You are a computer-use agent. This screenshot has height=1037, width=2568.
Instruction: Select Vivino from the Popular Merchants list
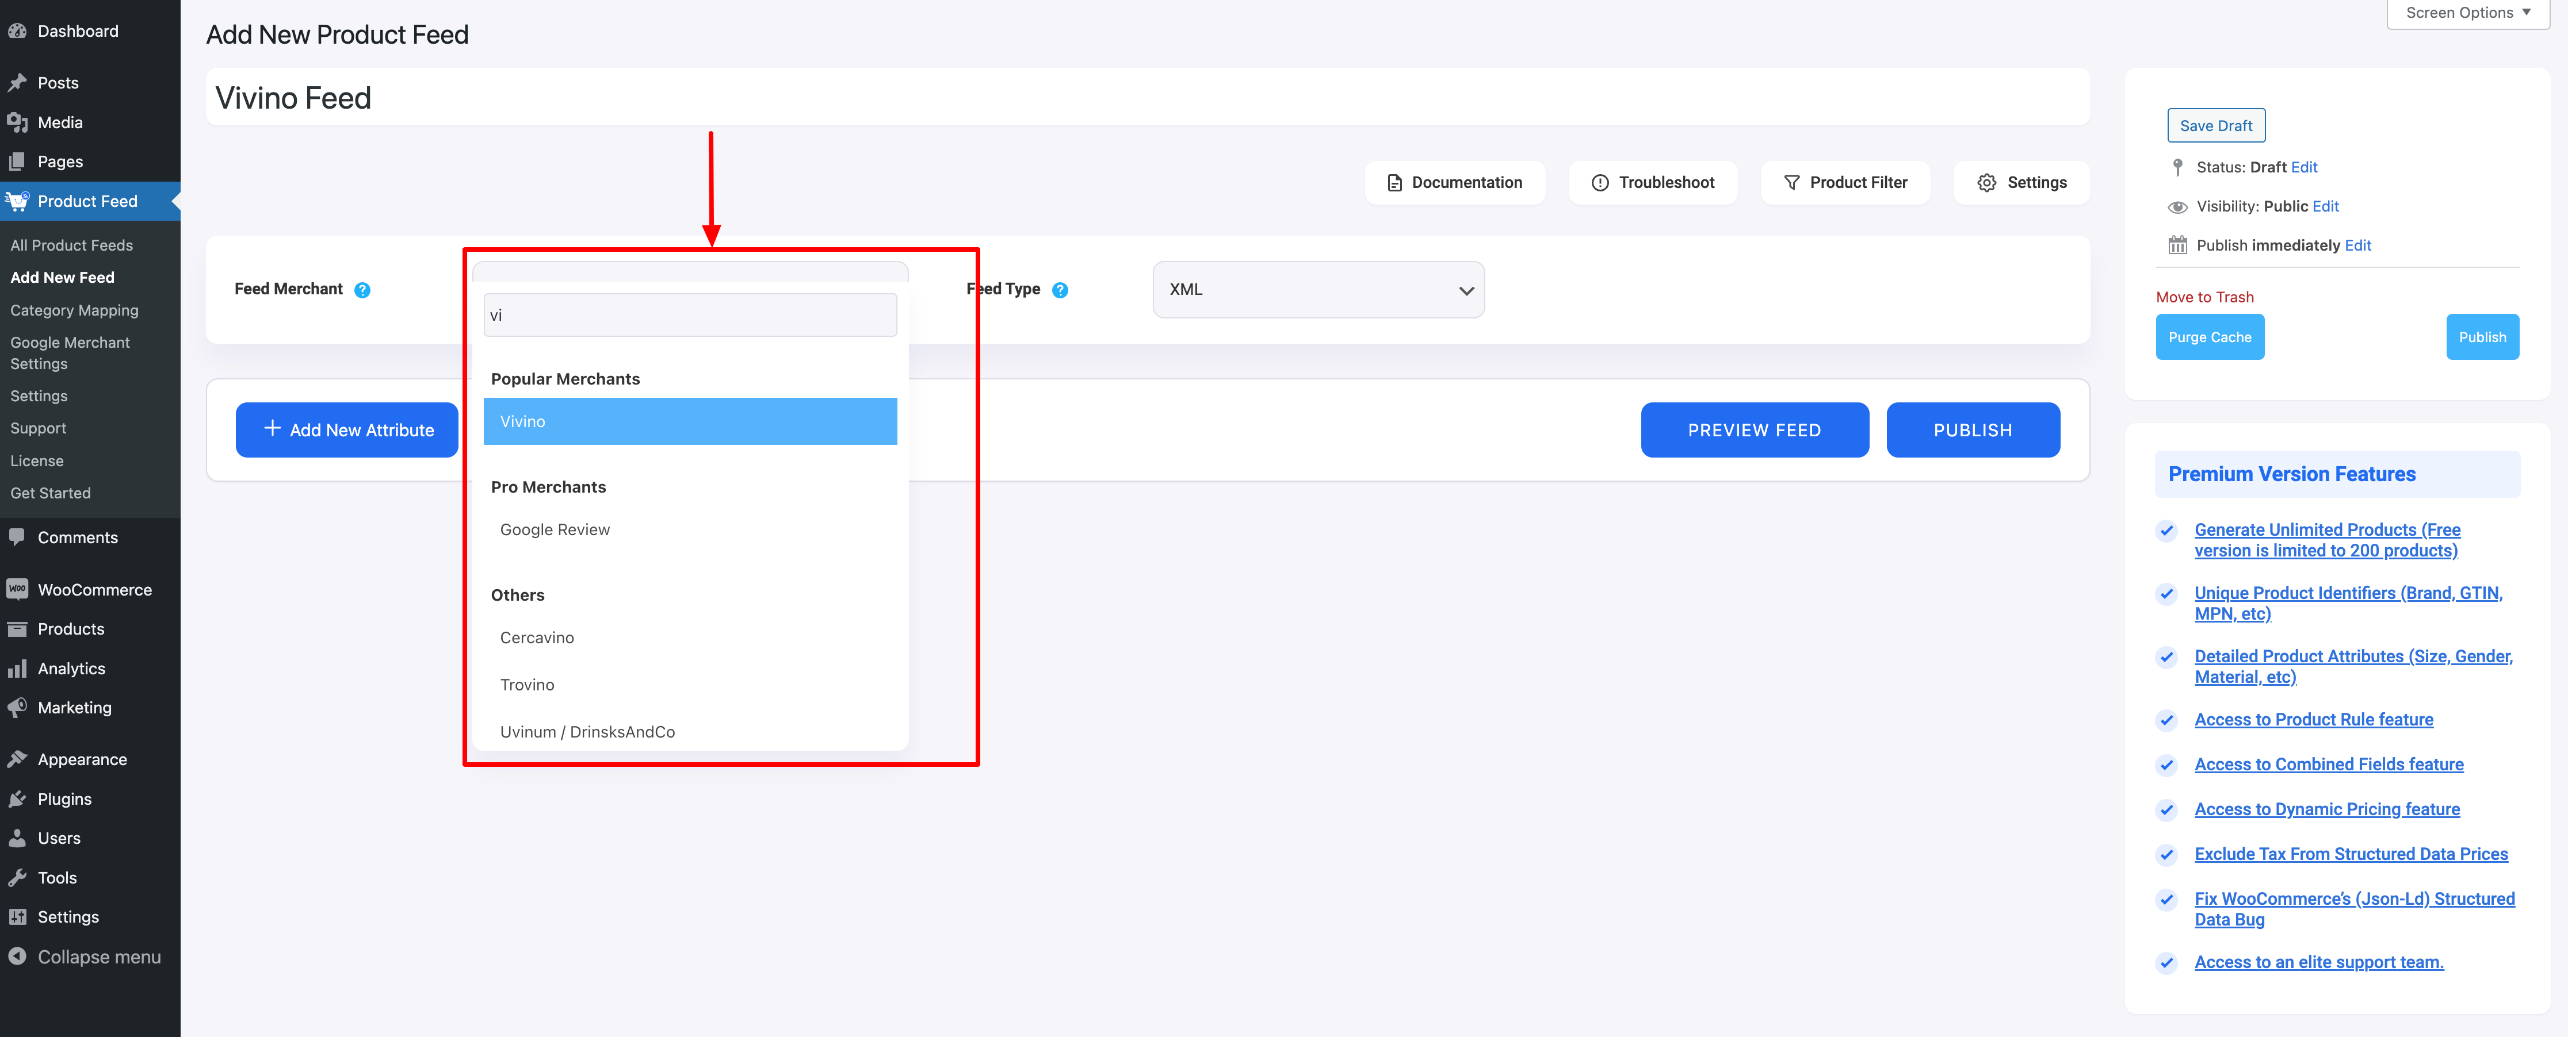tap(690, 421)
